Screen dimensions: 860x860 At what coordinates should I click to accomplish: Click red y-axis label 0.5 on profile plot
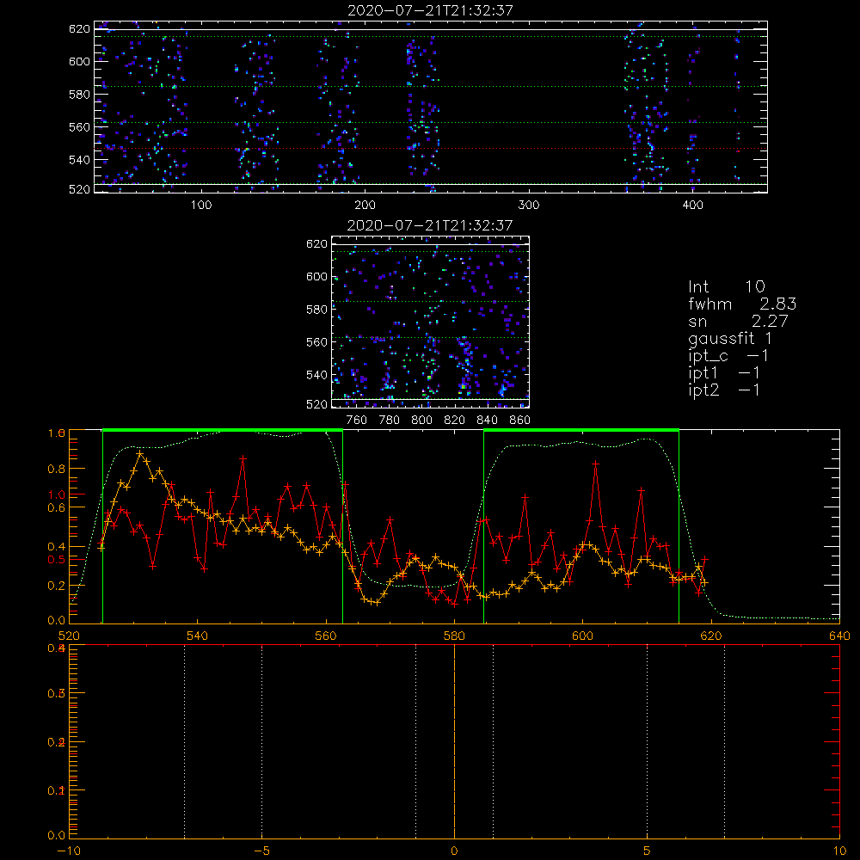[57, 560]
